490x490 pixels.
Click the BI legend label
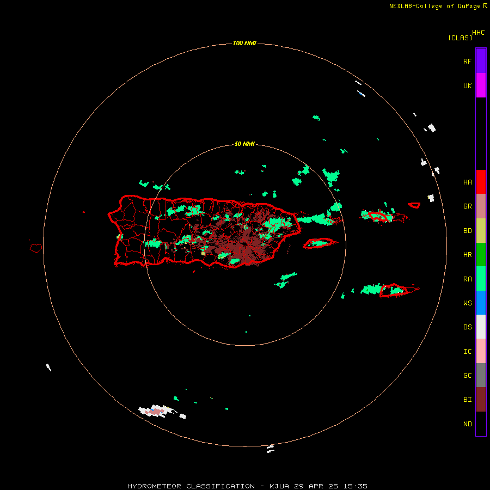(467, 400)
